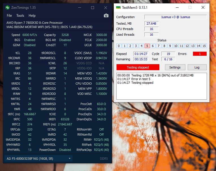Click the Tested MB value 27.648

(x=151, y=23)
